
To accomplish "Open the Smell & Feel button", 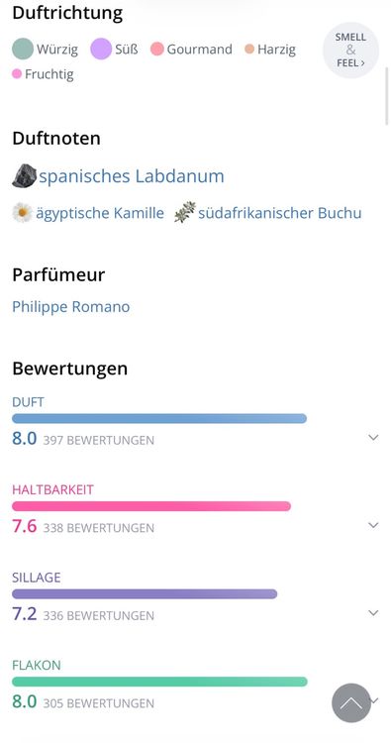I will (350, 50).
